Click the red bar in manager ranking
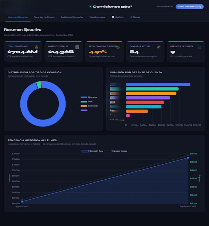Image resolution: width=209 pixels, height=226 pixels. pyautogui.click(x=145, y=102)
